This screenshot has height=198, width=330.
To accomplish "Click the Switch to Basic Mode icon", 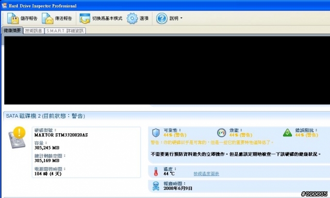I will [85, 19].
